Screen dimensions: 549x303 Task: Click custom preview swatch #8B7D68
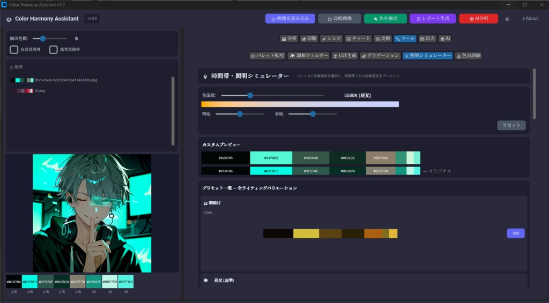point(381,158)
